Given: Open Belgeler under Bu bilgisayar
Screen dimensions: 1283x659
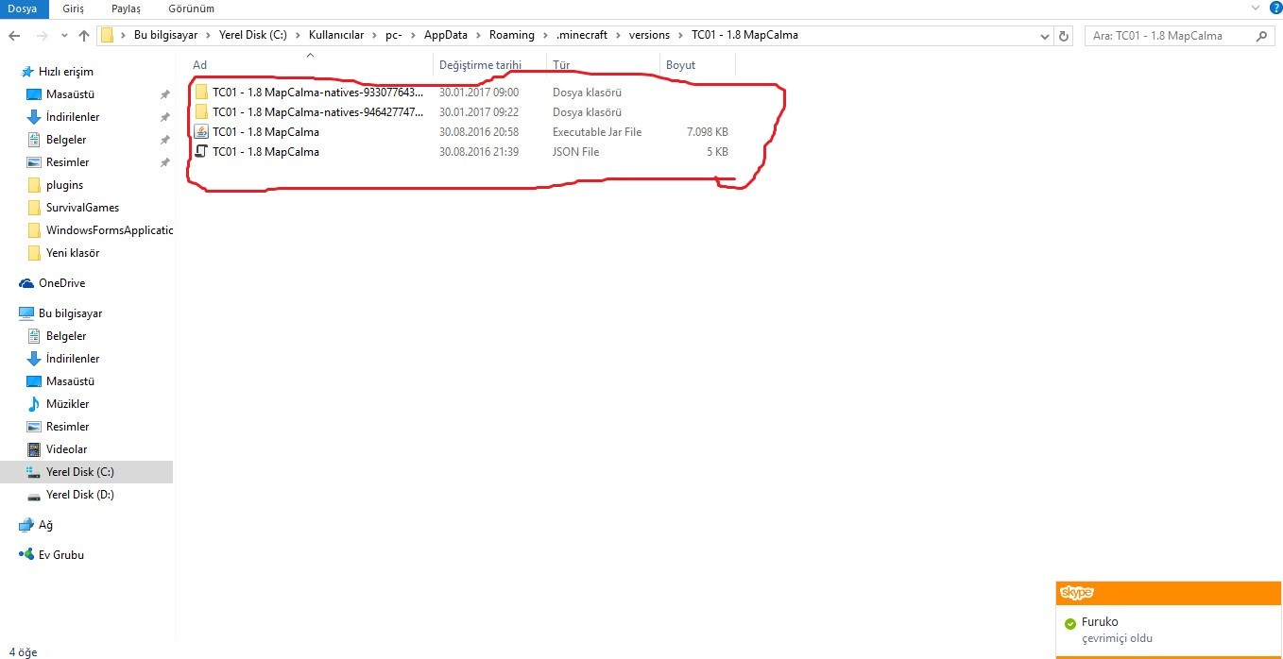Looking at the screenshot, I should pyautogui.click(x=66, y=336).
